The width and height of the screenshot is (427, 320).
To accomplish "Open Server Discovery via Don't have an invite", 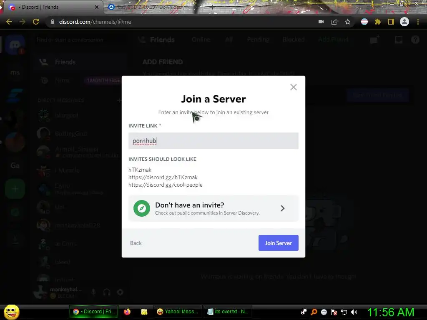I will coord(213,208).
